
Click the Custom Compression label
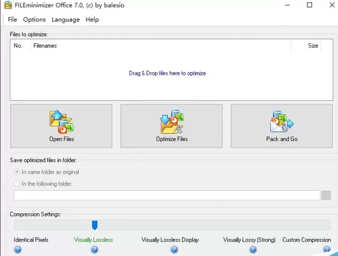(x=307, y=240)
